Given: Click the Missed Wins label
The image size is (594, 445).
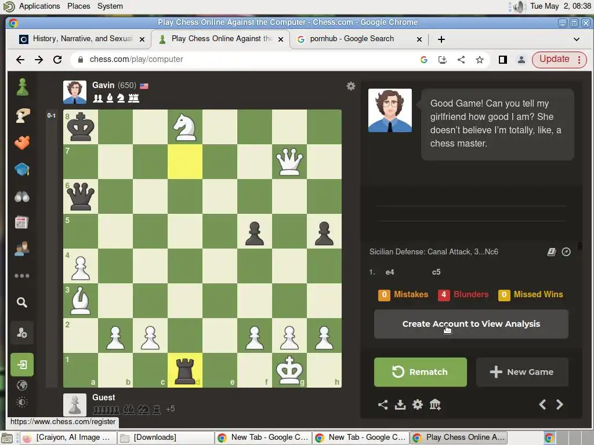Looking at the screenshot, I should pyautogui.click(x=531, y=294).
